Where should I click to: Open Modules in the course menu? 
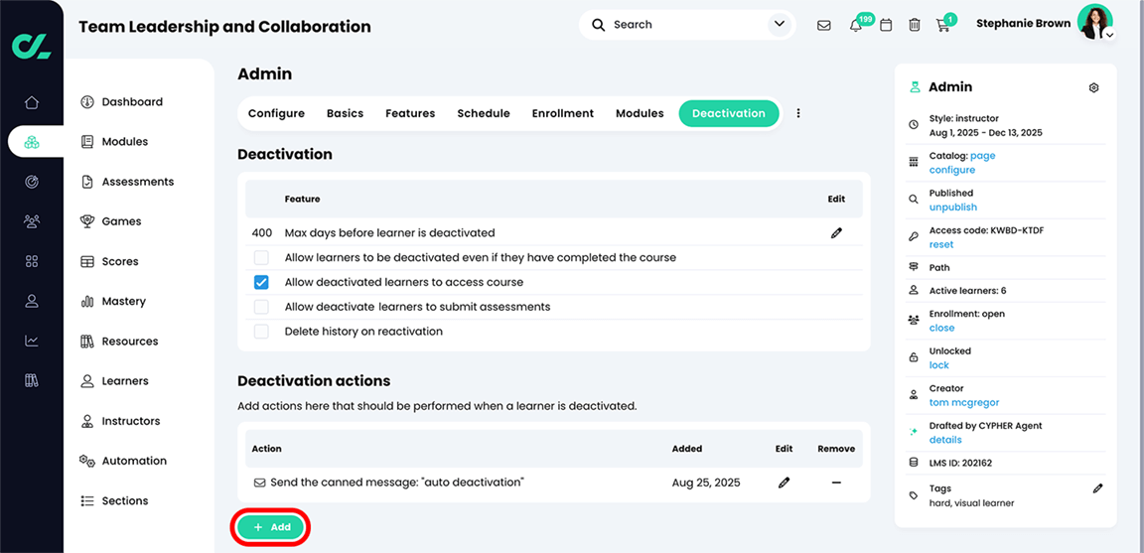point(125,142)
